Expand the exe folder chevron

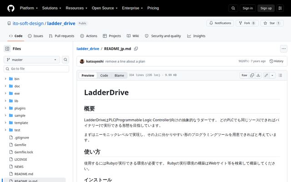5,93
